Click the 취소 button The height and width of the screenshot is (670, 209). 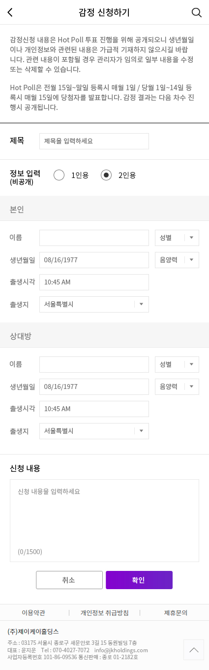69,580
